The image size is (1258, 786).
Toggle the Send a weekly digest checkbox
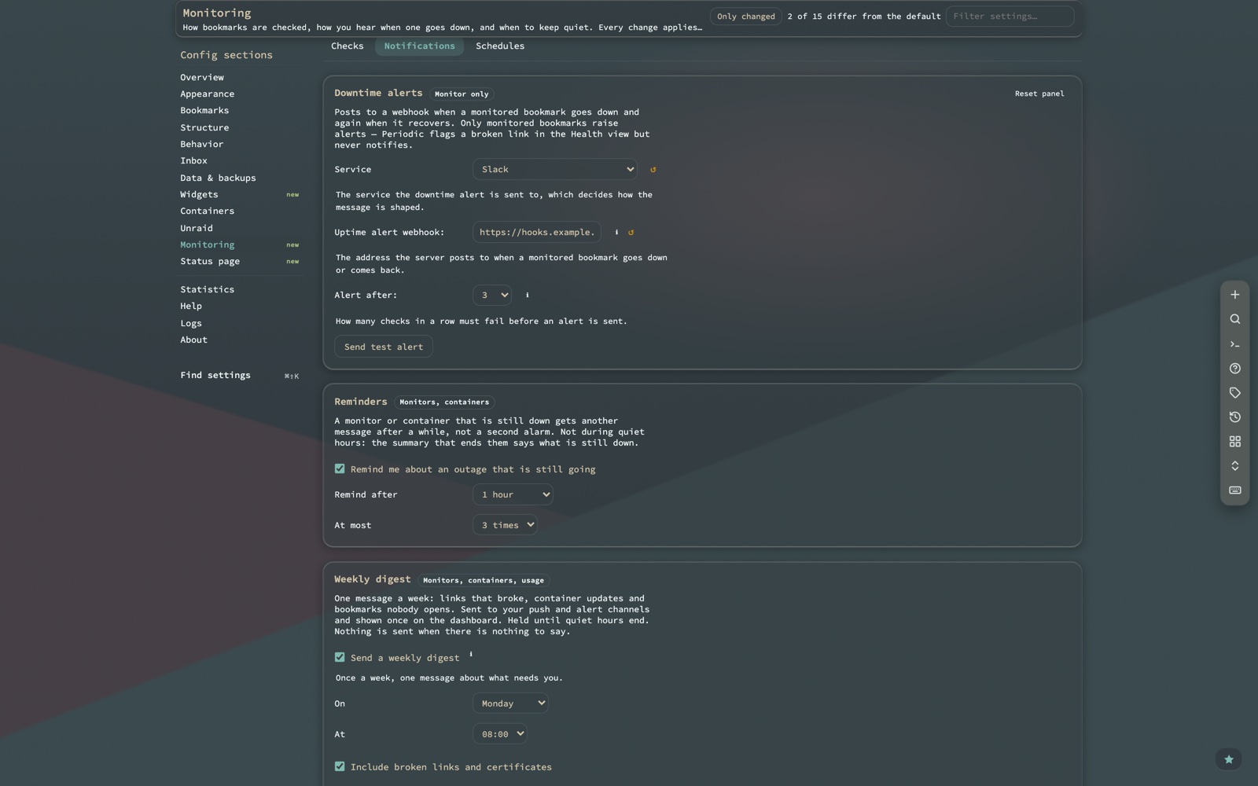point(340,657)
